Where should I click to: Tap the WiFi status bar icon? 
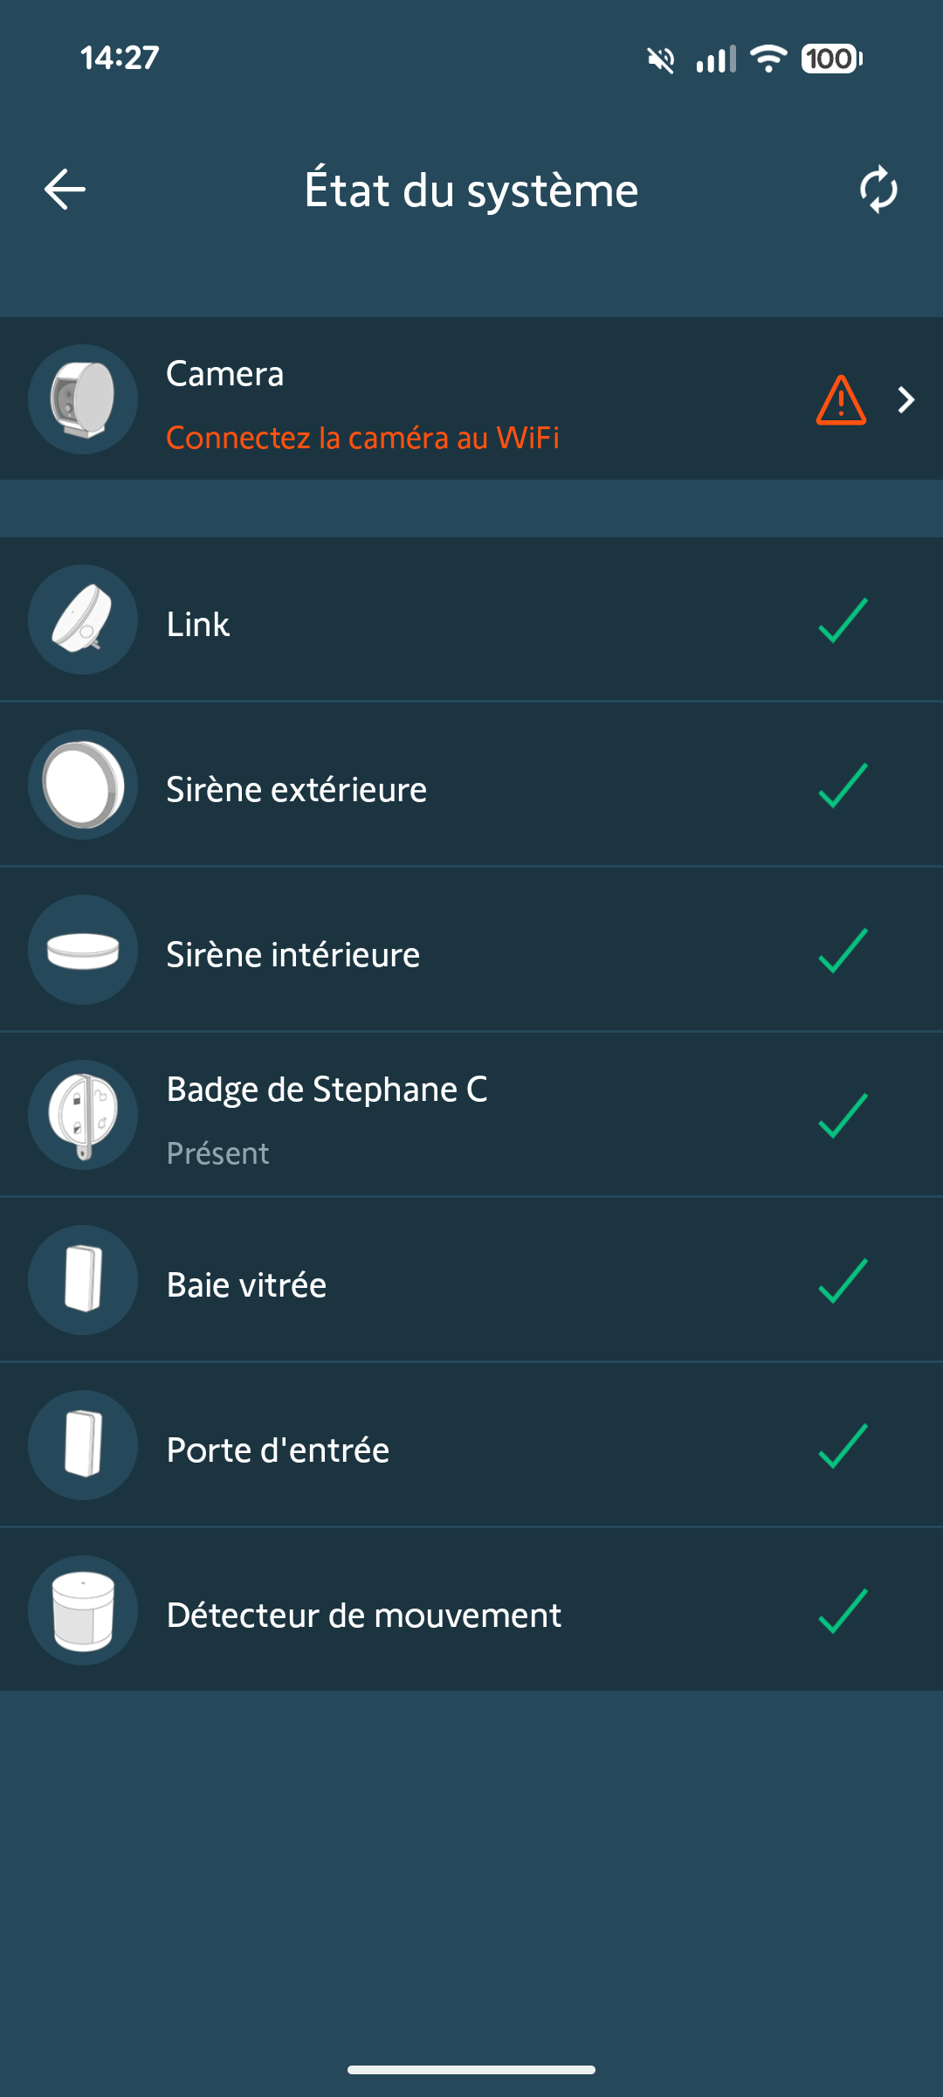tap(769, 59)
